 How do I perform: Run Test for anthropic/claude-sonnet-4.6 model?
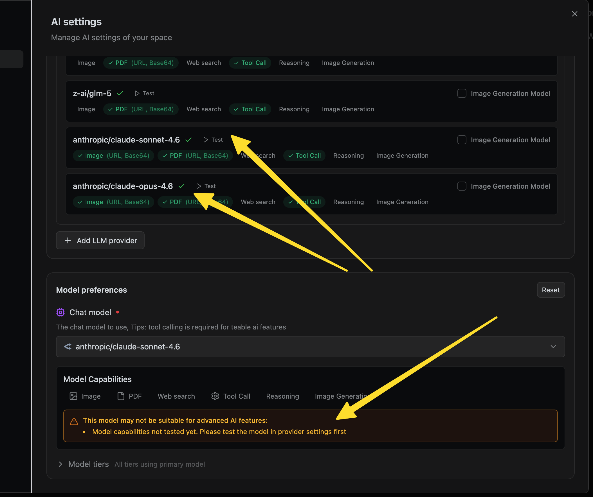pyautogui.click(x=213, y=140)
